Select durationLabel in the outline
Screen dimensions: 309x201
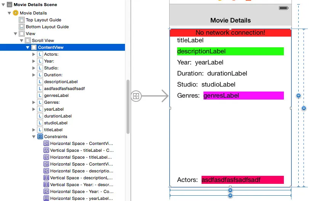(x=58, y=116)
